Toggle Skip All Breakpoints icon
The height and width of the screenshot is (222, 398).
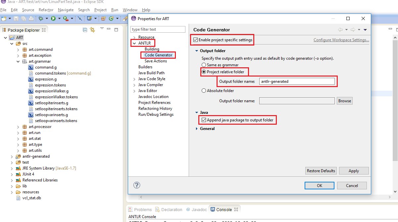(x=80, y=18)
